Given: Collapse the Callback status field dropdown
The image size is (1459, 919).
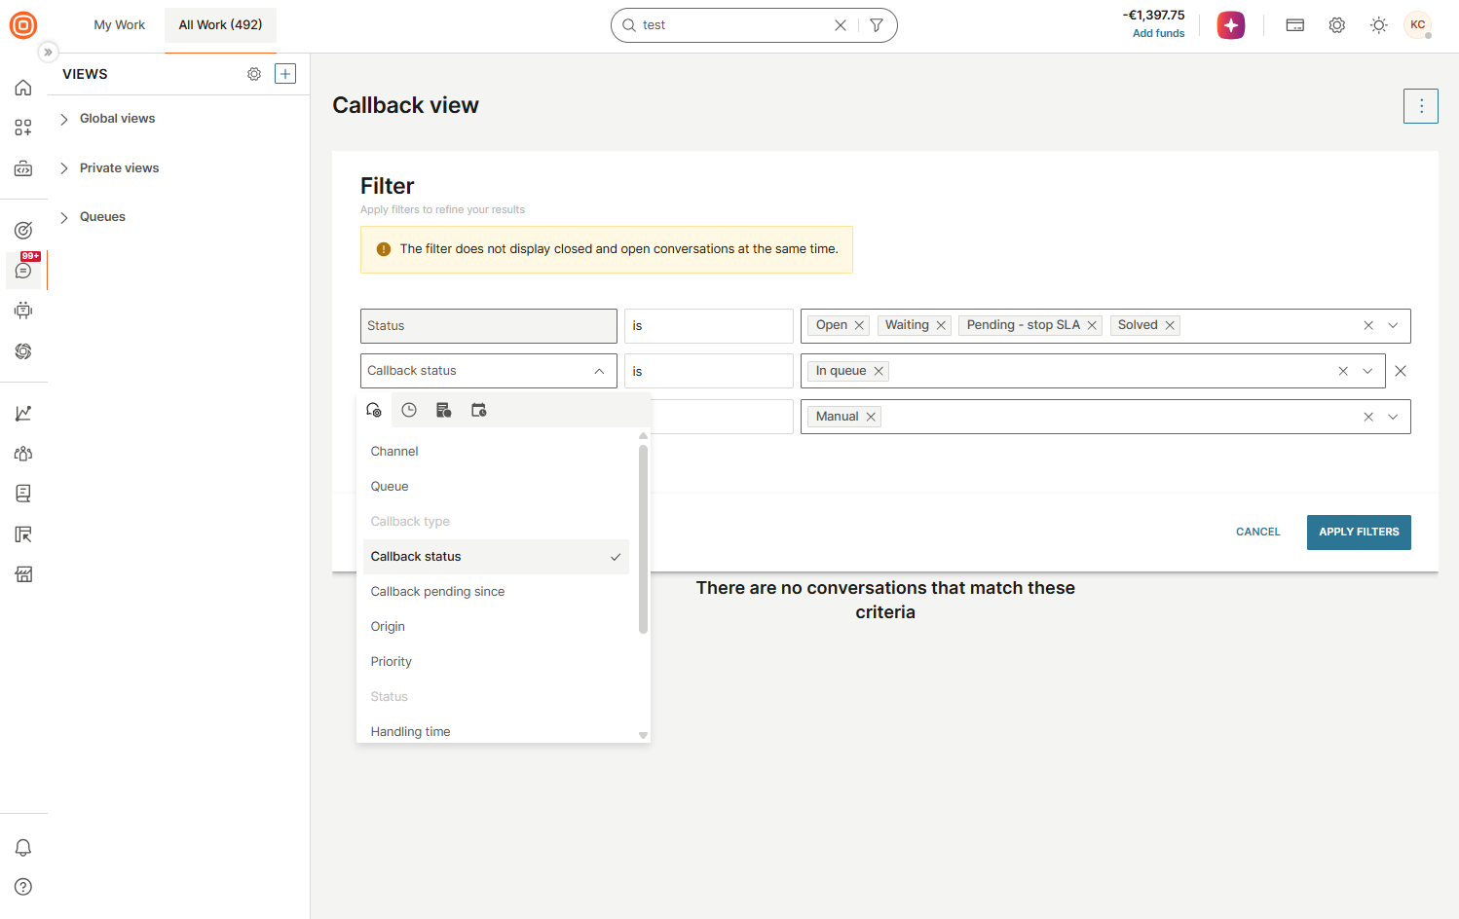Looking at the screenshot, I should tap(599, 371).
